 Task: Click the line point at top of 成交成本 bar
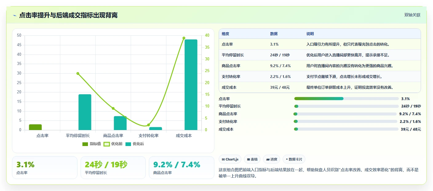[x=184, y=38]
